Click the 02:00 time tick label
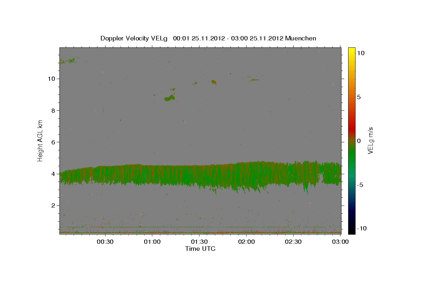Screen dimensions: 422x281 point(247,242)
